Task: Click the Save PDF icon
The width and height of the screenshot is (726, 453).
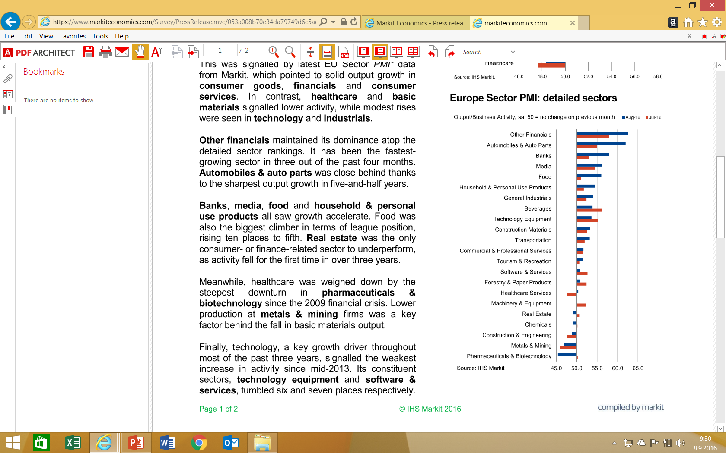Action: click(89, 52)
